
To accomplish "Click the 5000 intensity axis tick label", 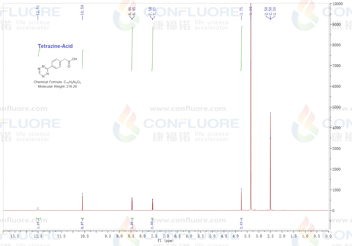I will (x=336, y=107).
